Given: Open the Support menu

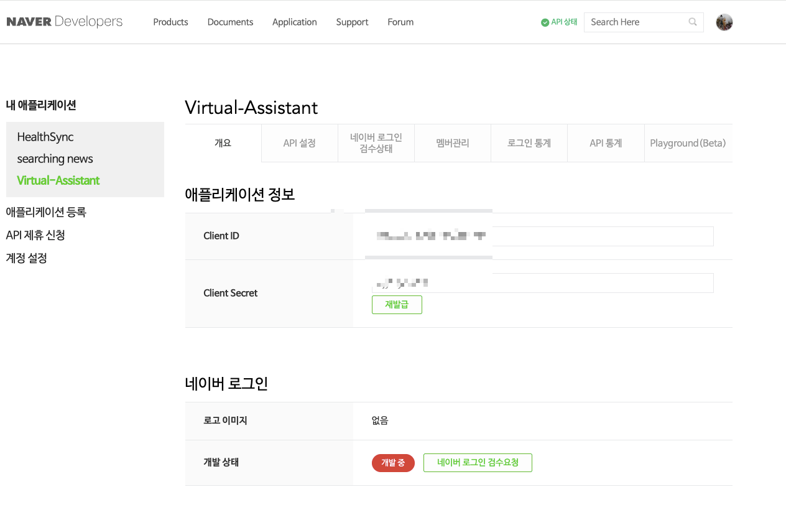Looking at the screenshot, I should pos(352,22).
